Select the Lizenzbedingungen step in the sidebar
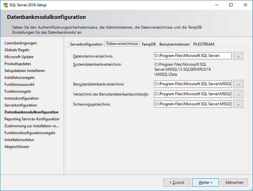 (x=20, y=43)
